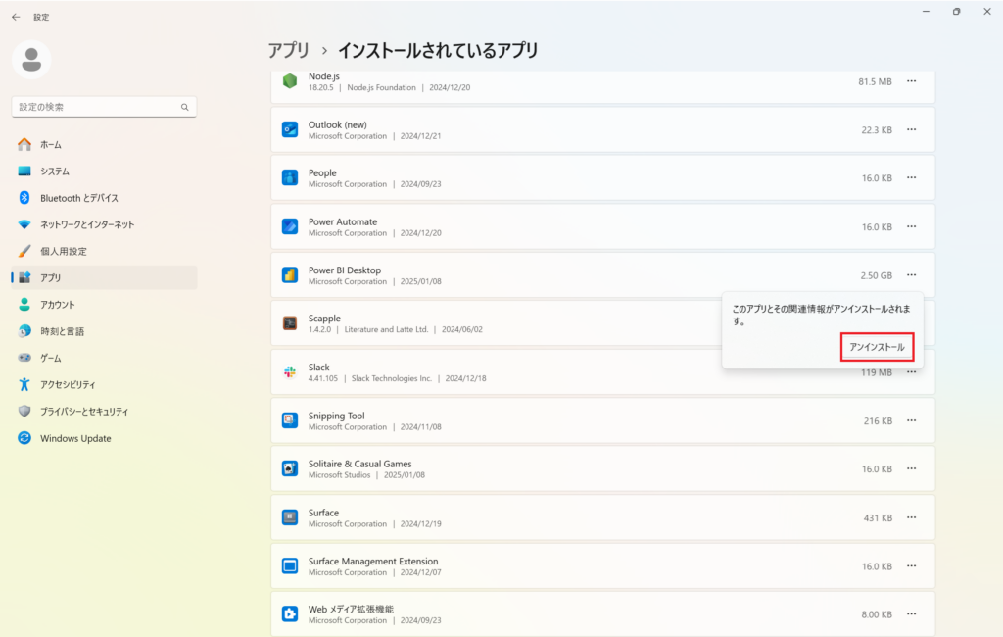Open 時刻と言語 settings

coord(104,331)
